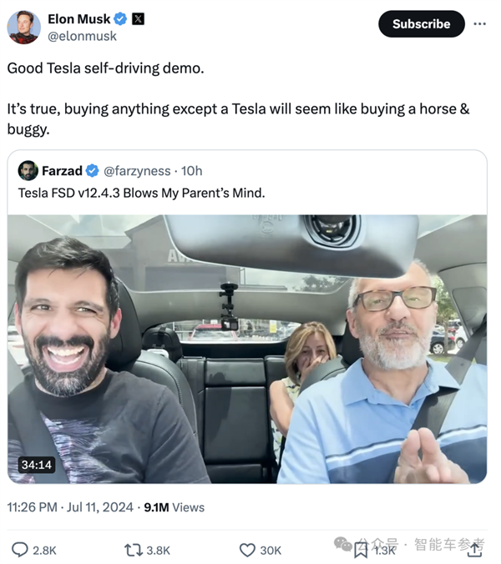Screen dimensions: 501x564
Task: View the 9.1M Views analytics
Action: [x=174, y=506]
